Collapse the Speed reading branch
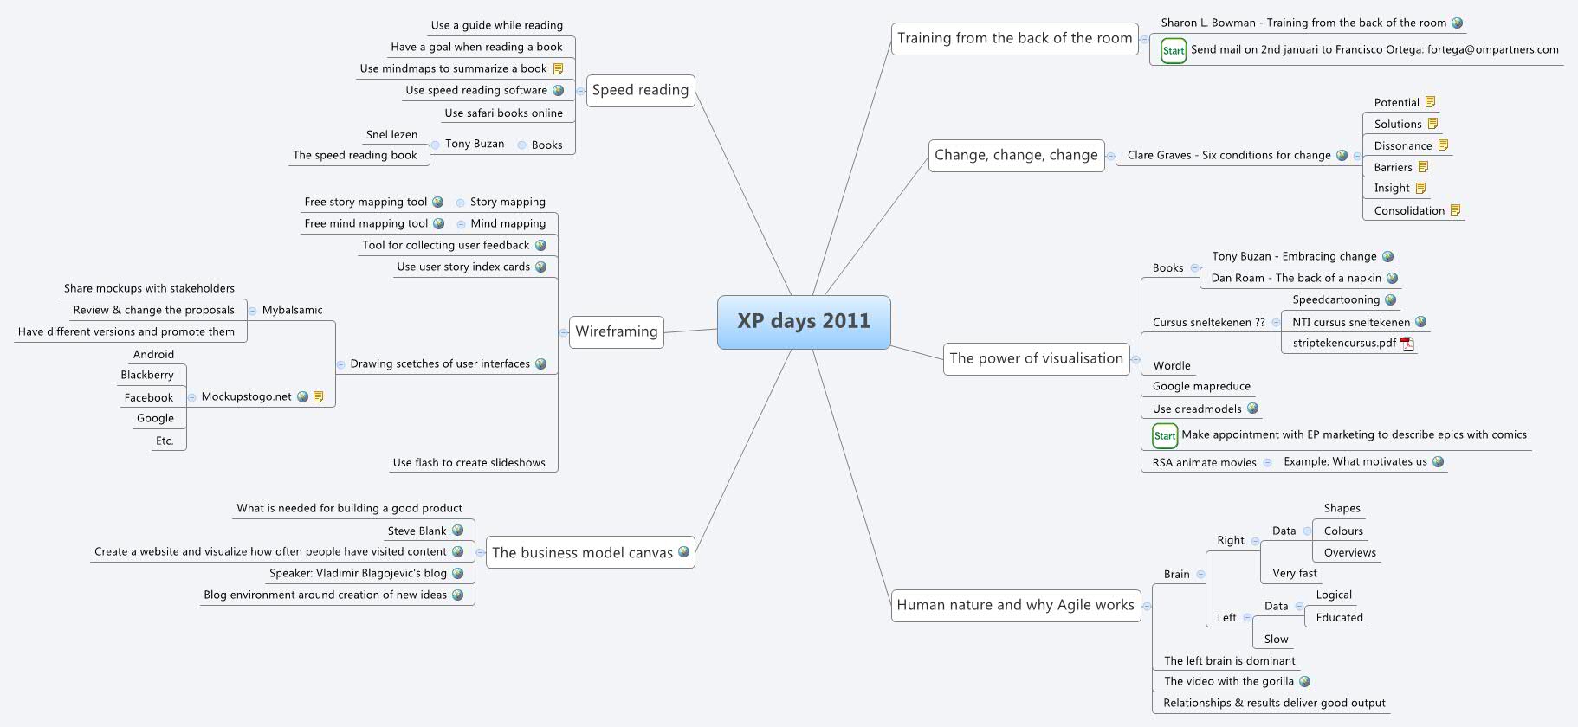Screen dimensions: 1578x727 (580, 91)
